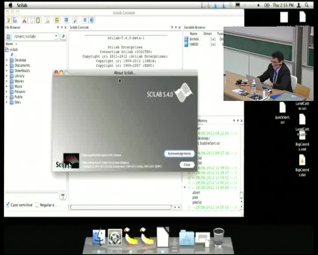Image resolution: width=318 pixels, height=255 pixels.
Task: Expand the Library folder node
Action: [x=7, y=76]
